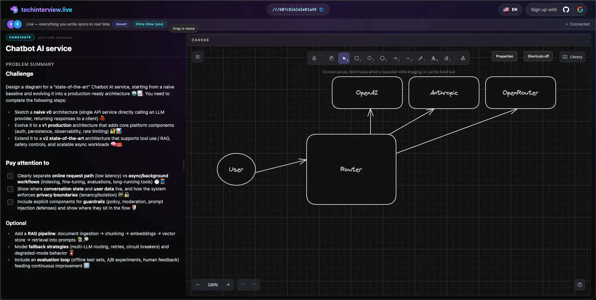Select the Router box on canvas
This screenshot has height=300, width=596.
(351, 169)
